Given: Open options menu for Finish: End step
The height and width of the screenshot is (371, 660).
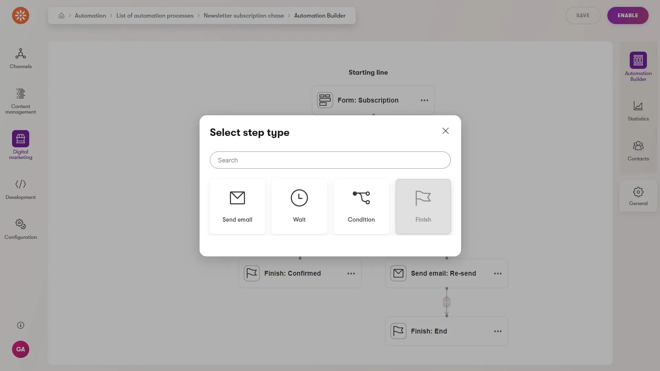Looking at the screenshot, I should click(498, 331).
